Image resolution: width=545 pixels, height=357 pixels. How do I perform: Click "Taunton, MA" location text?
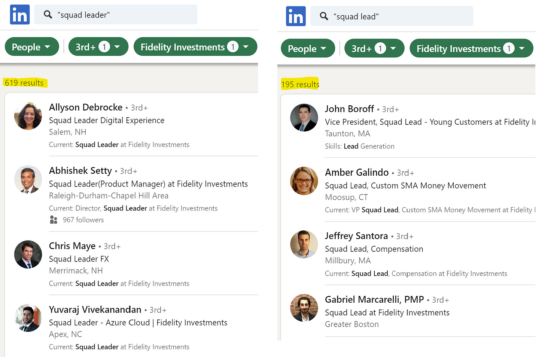(x=347, y=133)
